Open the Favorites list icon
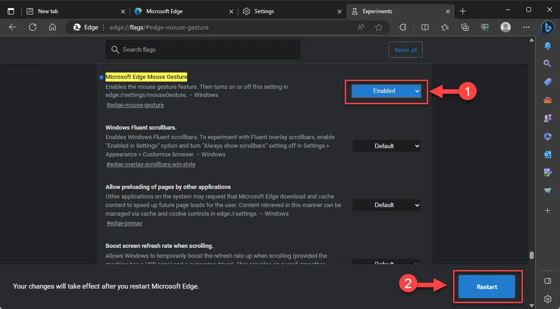 click(x=445, y=27)
